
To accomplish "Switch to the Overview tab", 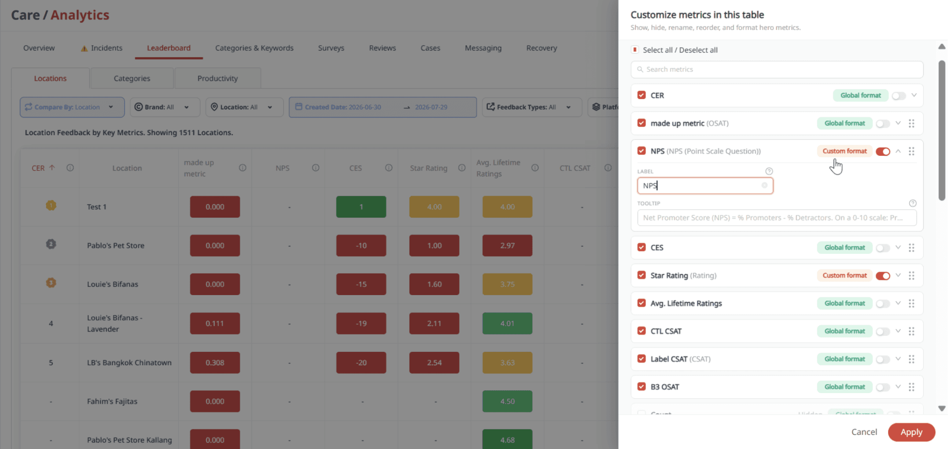I will tap(39, 48).
